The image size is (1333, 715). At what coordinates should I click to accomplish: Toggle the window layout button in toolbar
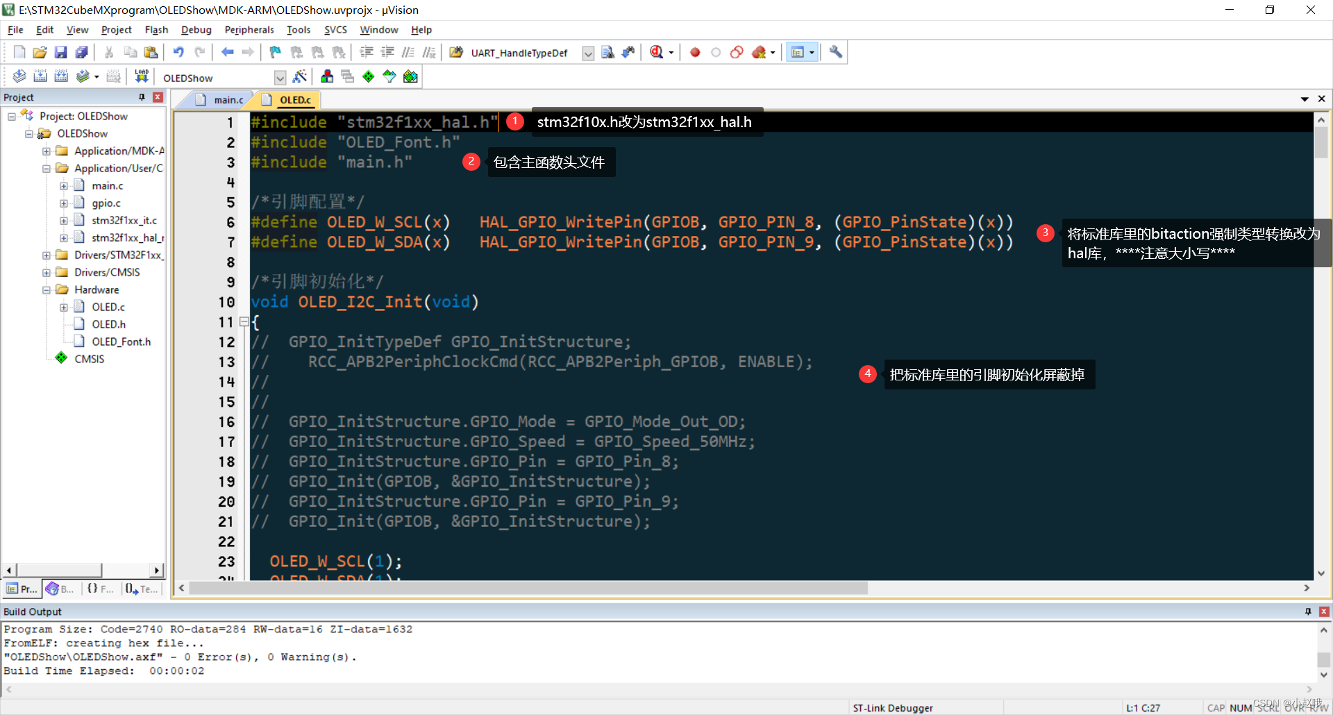(798, 52)
